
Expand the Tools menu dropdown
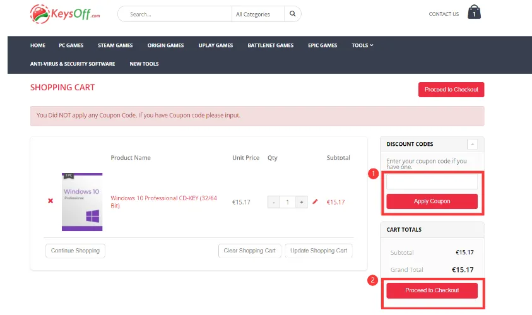362,45
